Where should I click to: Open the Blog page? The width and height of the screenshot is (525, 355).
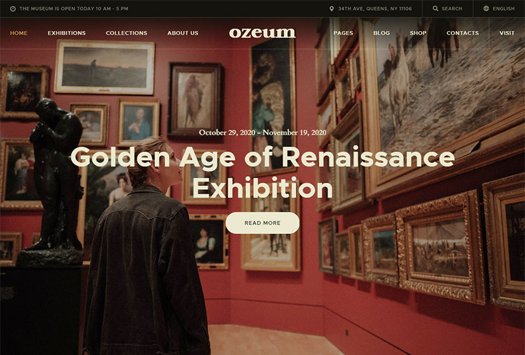tap(381, 33)
